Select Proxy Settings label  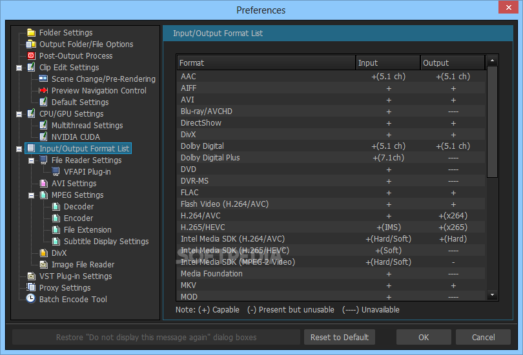(65, 288)
